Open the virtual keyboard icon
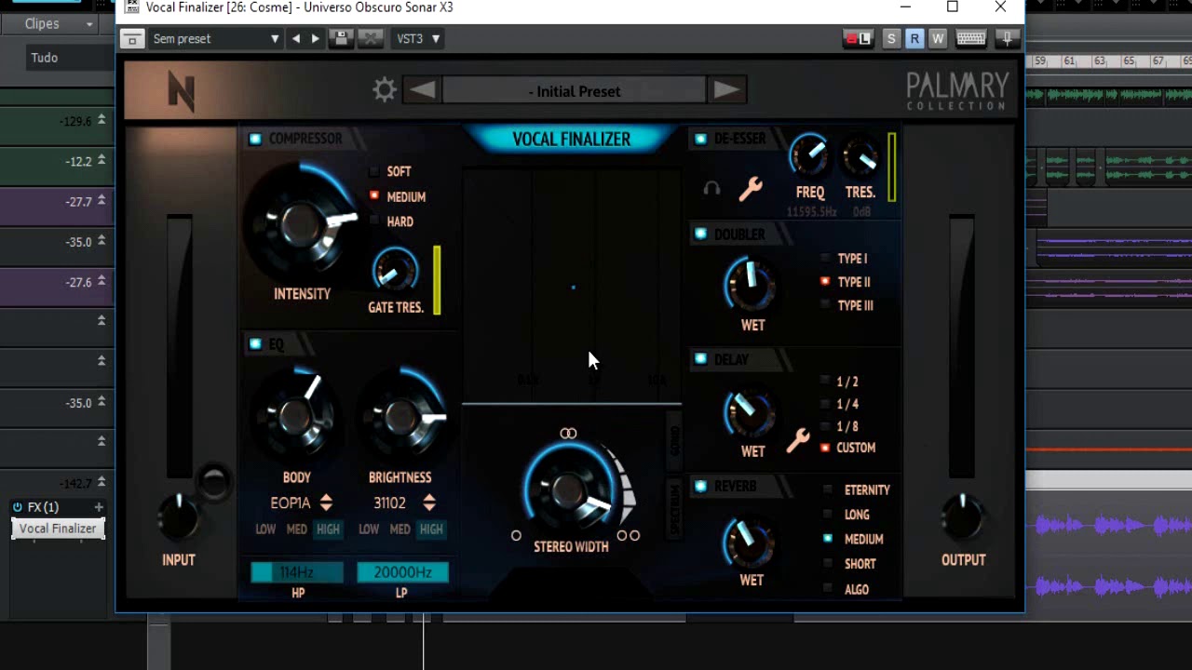The image size is (1192, 670). coord(970,38)
